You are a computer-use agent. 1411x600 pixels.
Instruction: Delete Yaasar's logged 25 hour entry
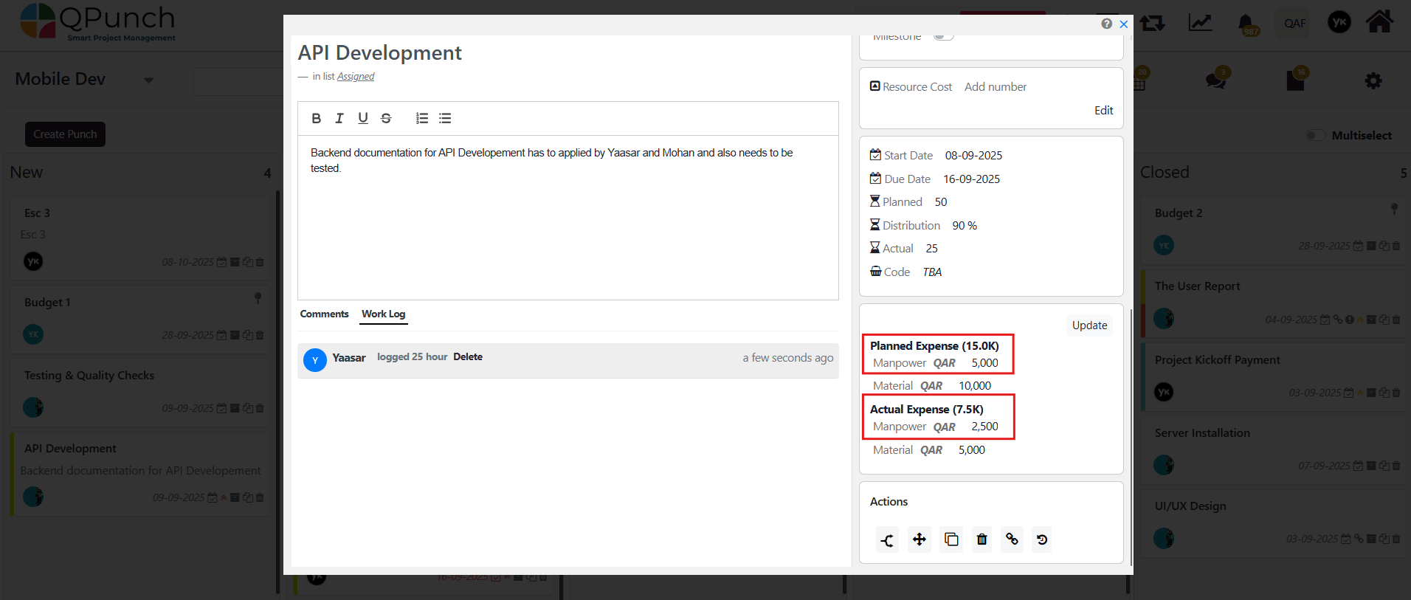tap(467, 357)
